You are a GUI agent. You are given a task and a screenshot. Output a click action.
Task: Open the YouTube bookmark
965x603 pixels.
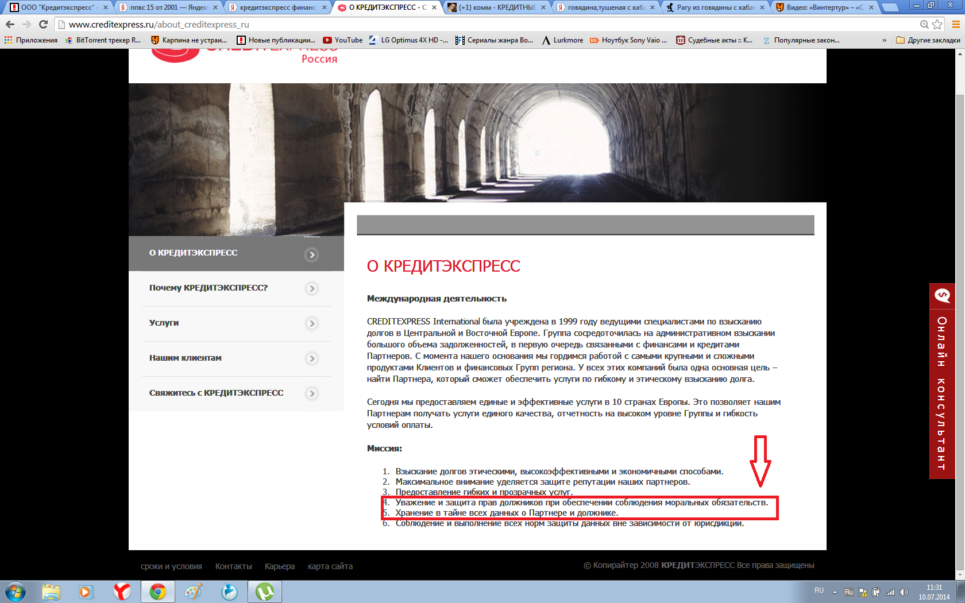pyautogui.click(x=343, y=40)
